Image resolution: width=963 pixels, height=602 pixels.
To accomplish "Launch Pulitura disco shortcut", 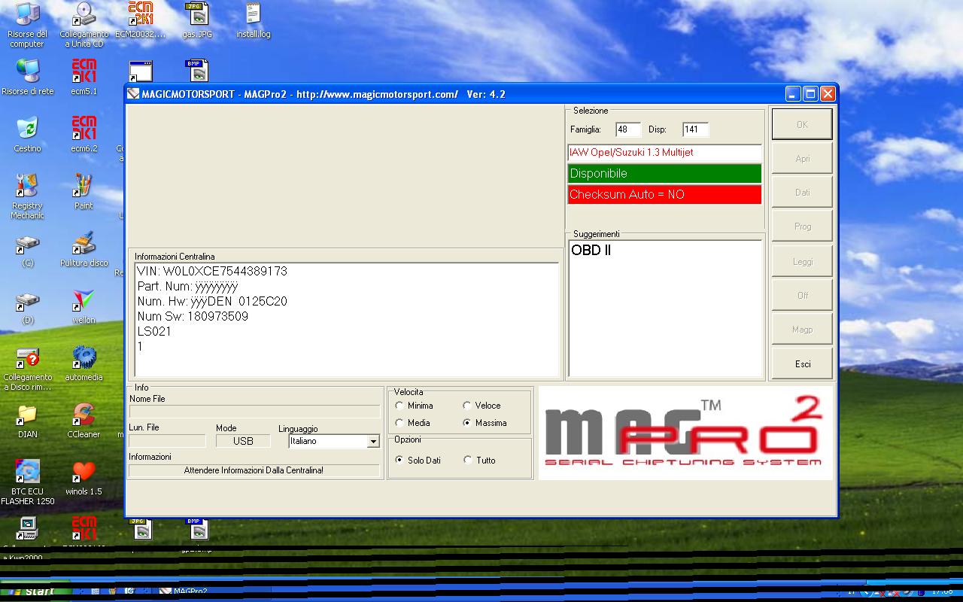I will [84, 250].
